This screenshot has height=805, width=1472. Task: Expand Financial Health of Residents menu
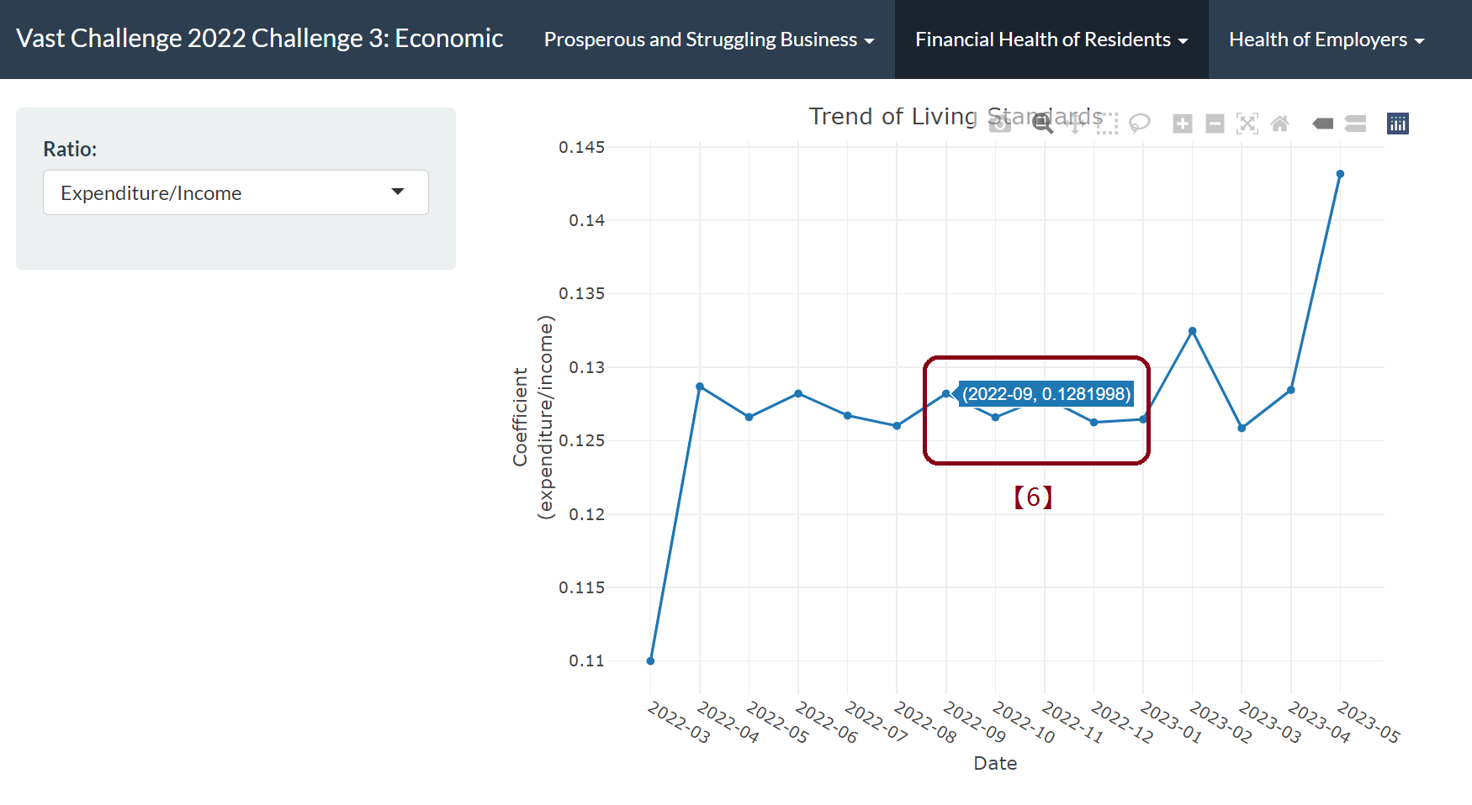click(x=1051, y=39)
